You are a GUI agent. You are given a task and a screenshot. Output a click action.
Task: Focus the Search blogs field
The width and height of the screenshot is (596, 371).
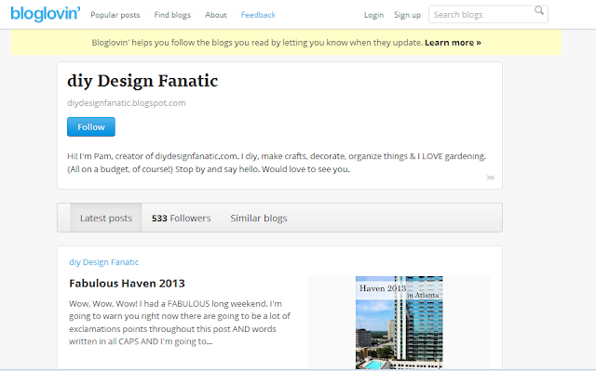coord(488,14)
